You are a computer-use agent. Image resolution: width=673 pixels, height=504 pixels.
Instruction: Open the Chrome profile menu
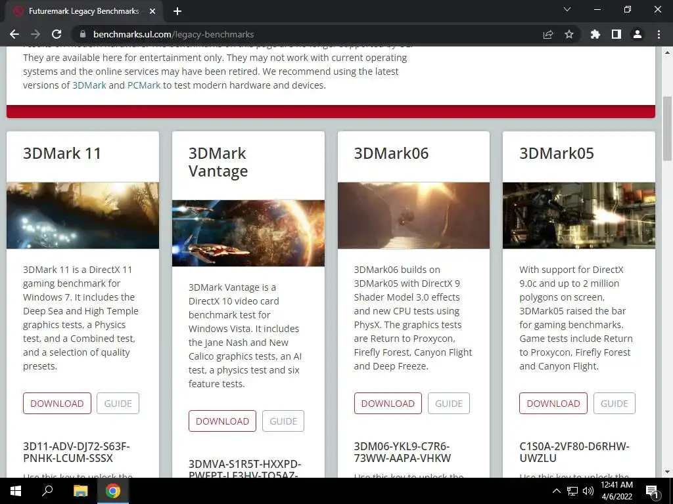638,34
